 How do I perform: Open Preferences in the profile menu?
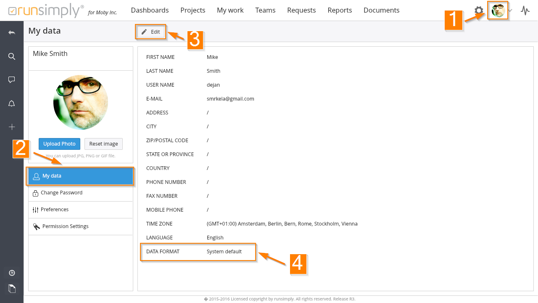tap(55, 210)
